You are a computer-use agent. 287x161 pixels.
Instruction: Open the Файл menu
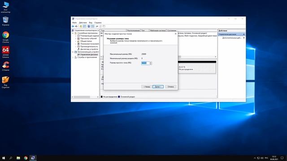[x=74, y=23]
